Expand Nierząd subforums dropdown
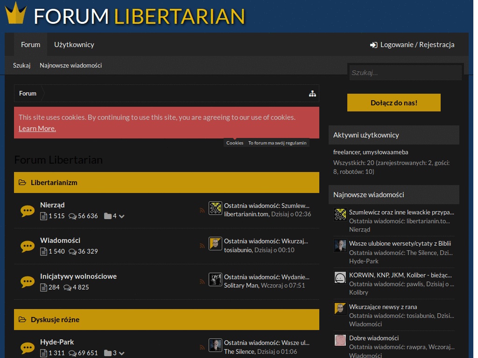Image resolution: width=478 pixels, height=358 pixels. tap(122, 216)
